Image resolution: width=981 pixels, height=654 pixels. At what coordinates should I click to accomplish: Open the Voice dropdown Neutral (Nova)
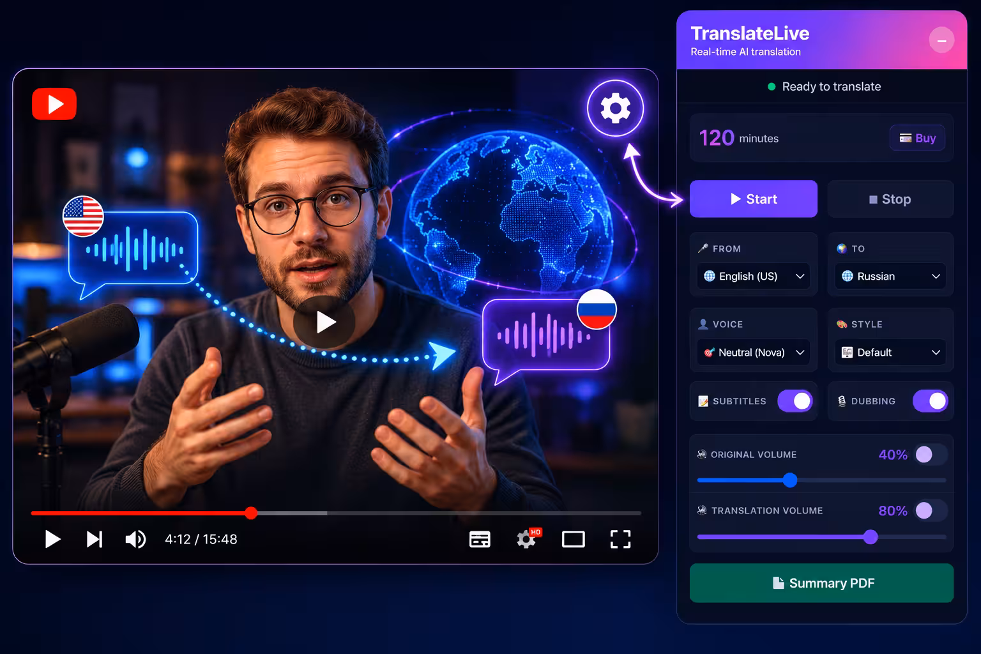coord(754,353)
